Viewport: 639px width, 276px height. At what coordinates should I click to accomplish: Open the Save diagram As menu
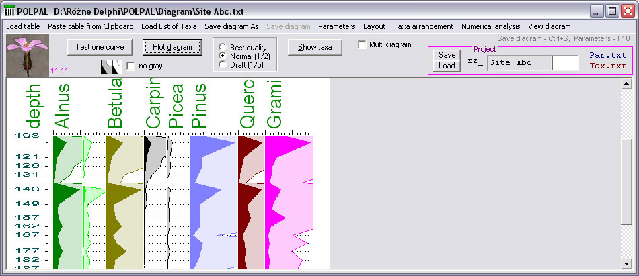(x=231, y=26)
